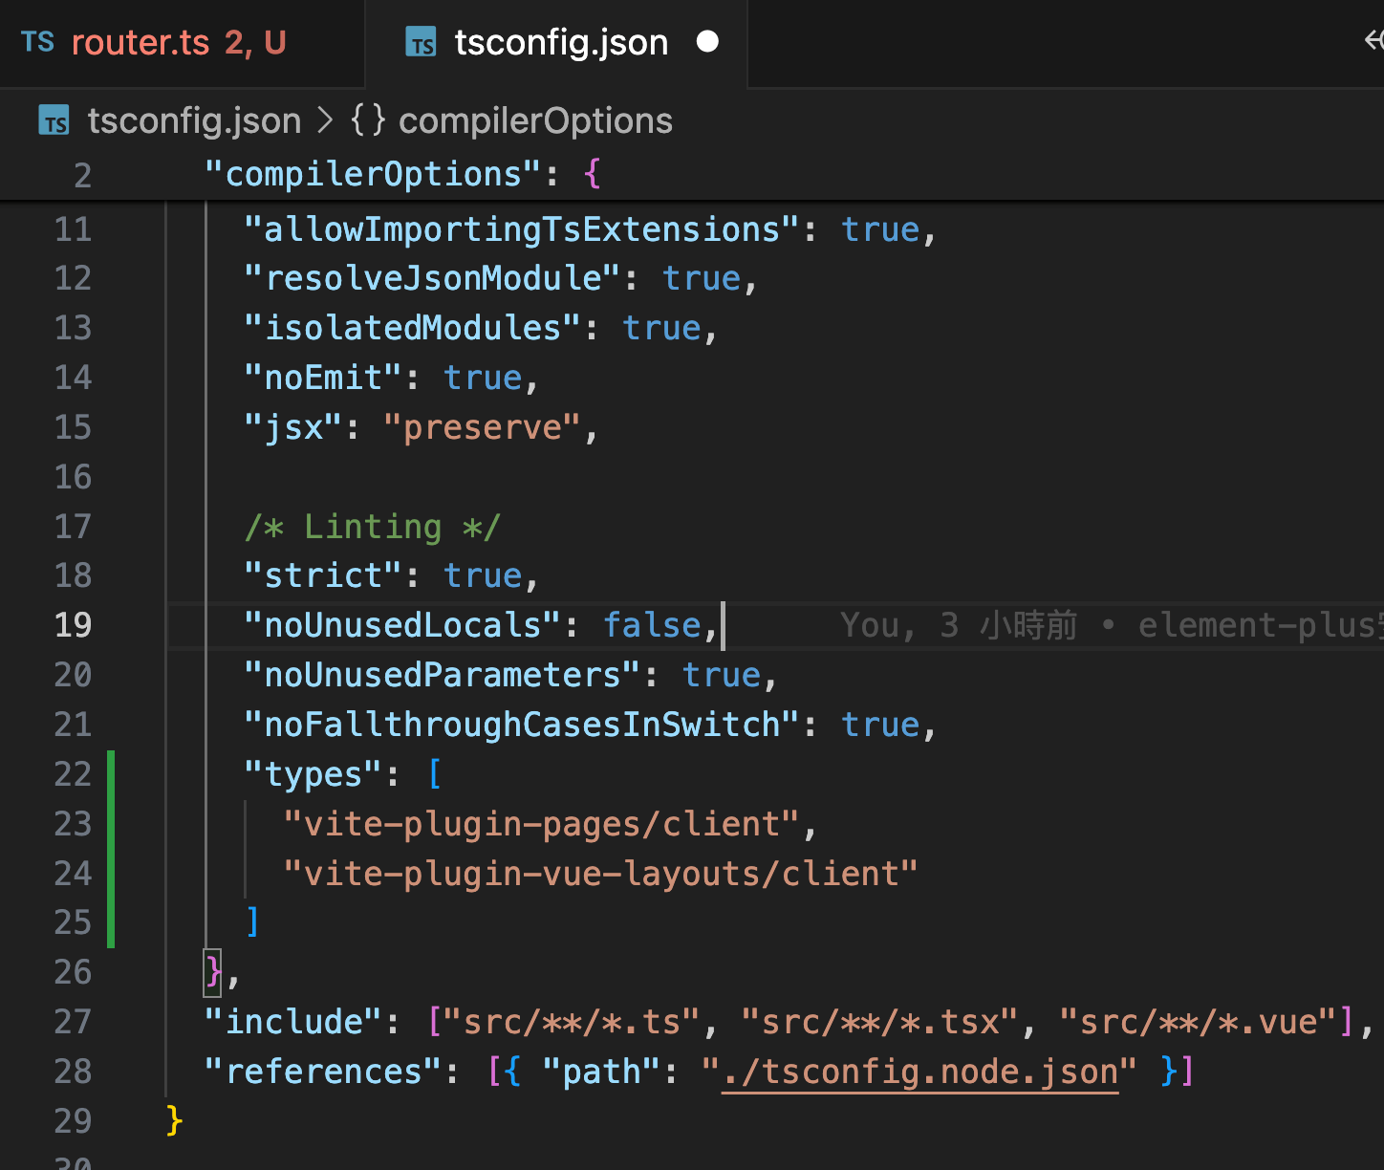Click the curly braces symbol icon in breadcrumb

tap(368, 120)
